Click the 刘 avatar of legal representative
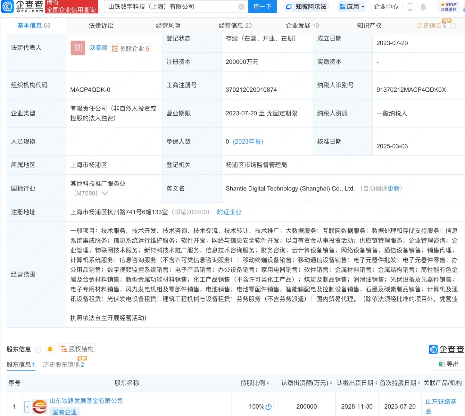The image size is (465, 416). (78, 48)
